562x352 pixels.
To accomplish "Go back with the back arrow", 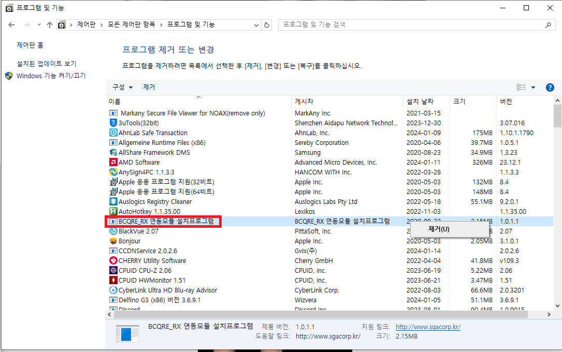I will pyautogui.click(x=11, y=25).
